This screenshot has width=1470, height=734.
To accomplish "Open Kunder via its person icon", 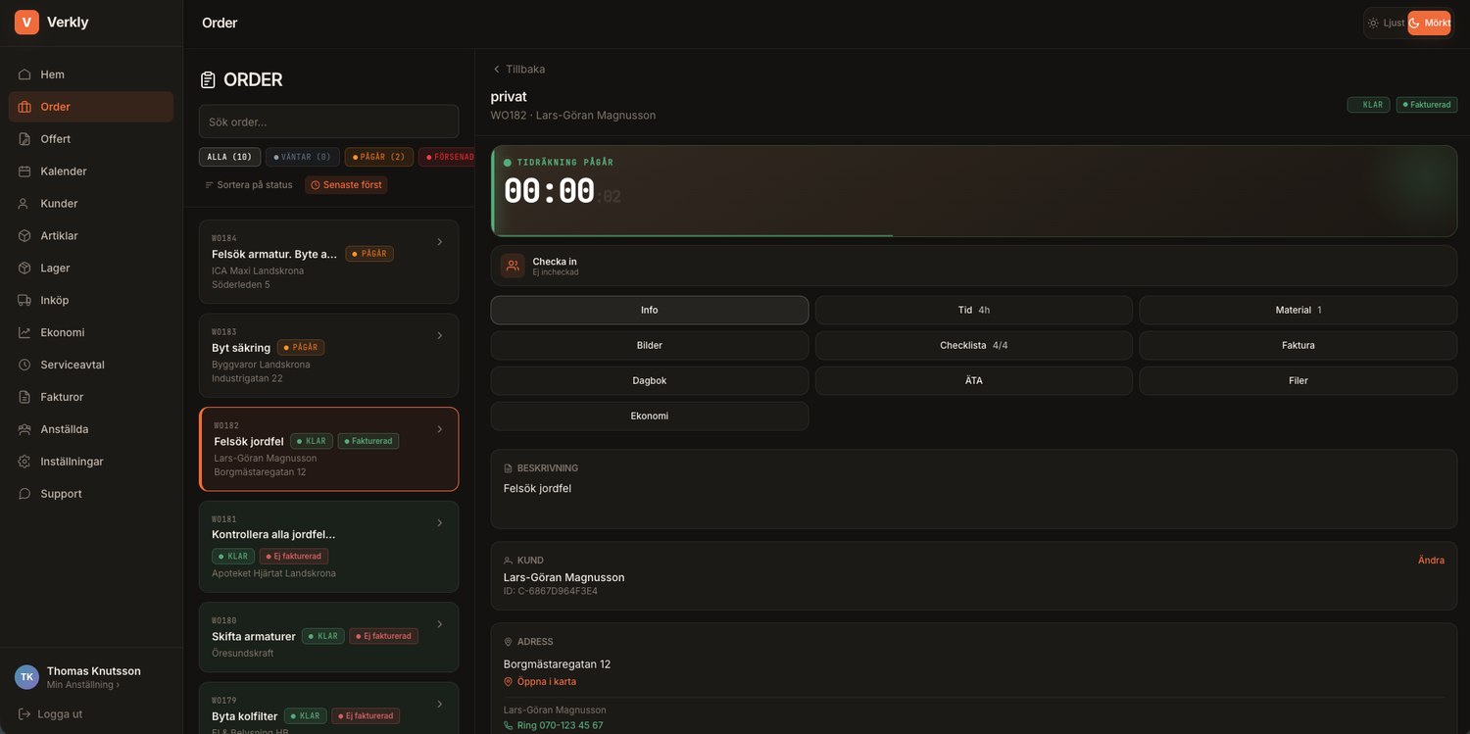I will (24, 204).
